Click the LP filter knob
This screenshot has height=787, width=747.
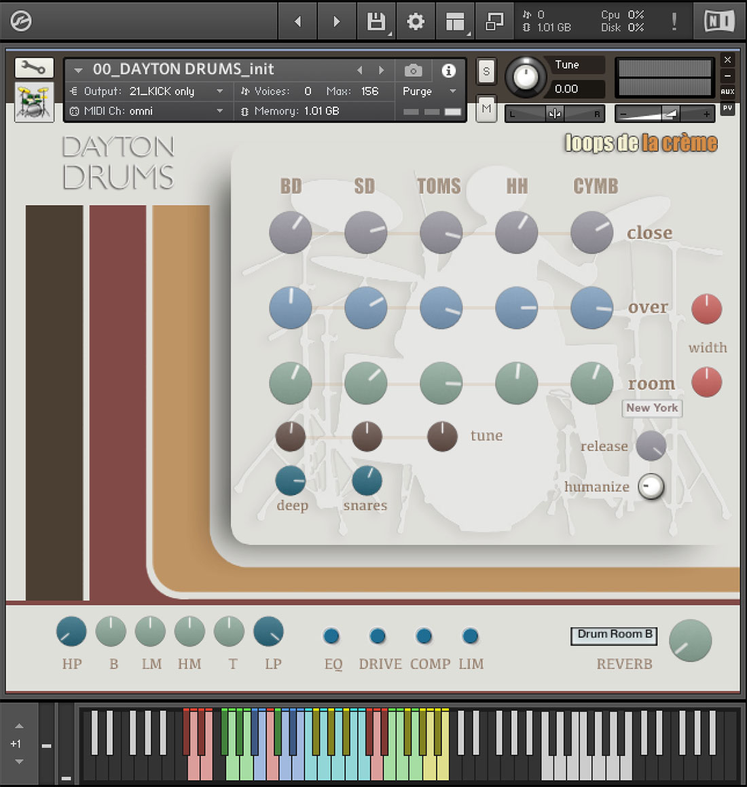pos(268,632)
